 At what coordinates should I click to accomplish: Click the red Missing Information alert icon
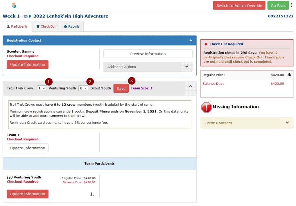tap(206, 107)
